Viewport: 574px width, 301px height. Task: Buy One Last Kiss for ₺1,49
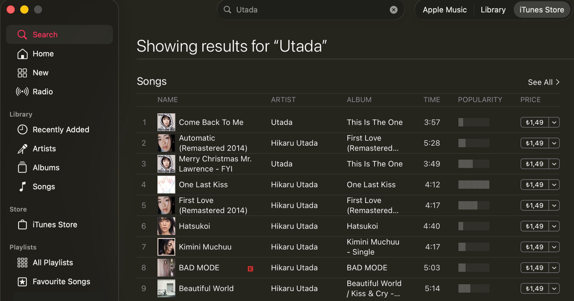(x=534, y=184)
